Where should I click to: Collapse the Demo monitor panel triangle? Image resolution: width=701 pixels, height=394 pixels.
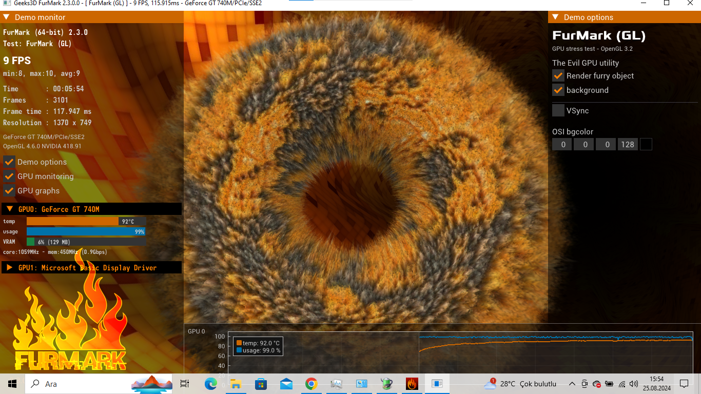pos(7,17)
